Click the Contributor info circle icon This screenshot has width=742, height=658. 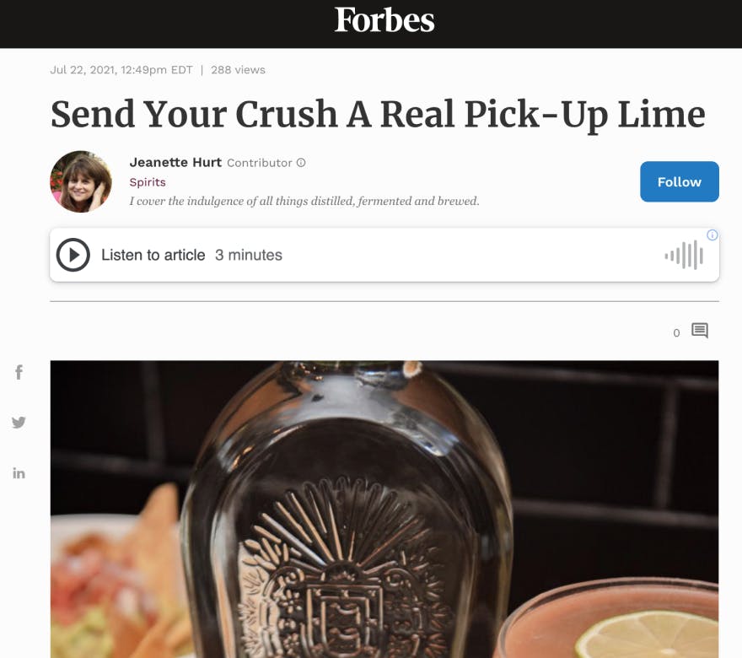click(301, 163)
